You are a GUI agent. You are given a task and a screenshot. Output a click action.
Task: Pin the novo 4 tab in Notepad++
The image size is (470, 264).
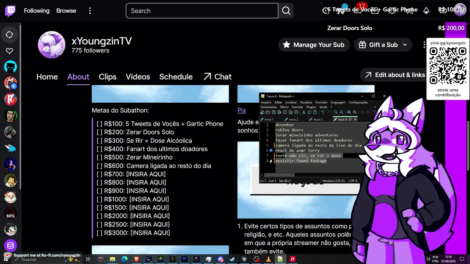(x=350, y=119)
